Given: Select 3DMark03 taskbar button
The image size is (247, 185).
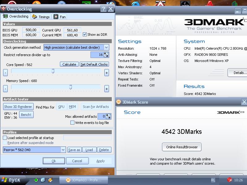Looking at the screenshot, I should [x=84, y=180].
